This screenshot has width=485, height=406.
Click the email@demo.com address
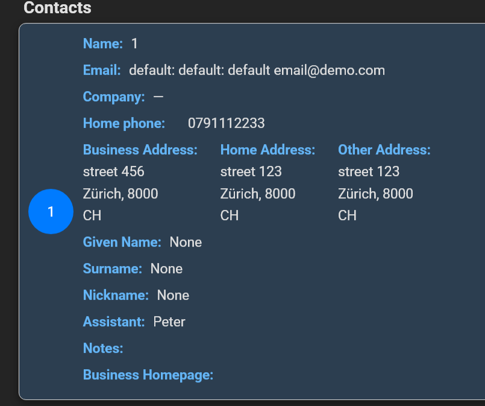(x=330, y=71)
